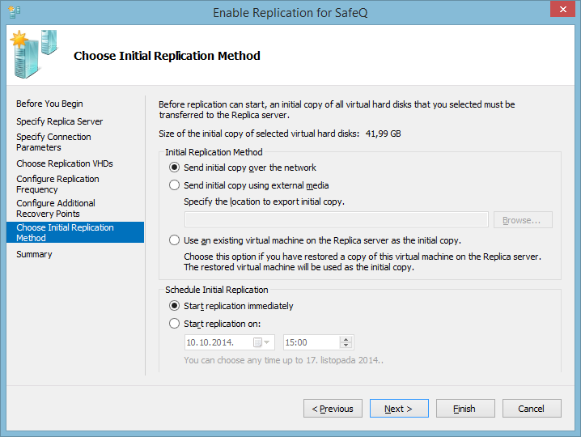Open Choose Replication VHDs step
Viewport: 581px width, 437px height.
[x=65, y=163]
